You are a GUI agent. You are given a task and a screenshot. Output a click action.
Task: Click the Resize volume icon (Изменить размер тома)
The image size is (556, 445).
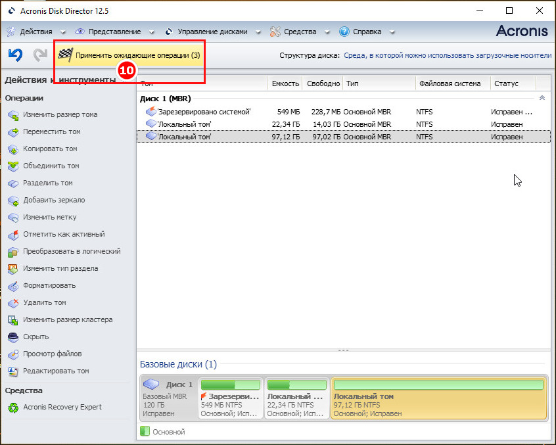coord(13,115)
